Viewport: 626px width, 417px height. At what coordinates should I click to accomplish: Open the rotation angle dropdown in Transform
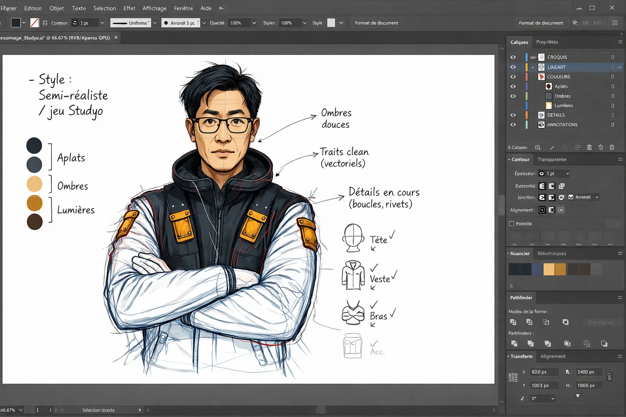(553, 399)
